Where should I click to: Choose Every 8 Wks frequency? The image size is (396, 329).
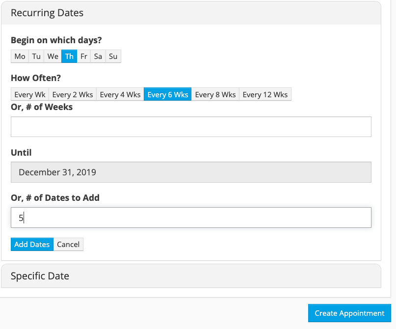[x=215, y=94]
